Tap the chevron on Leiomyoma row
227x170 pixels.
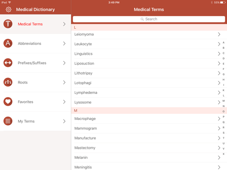(x=219, y=34)
